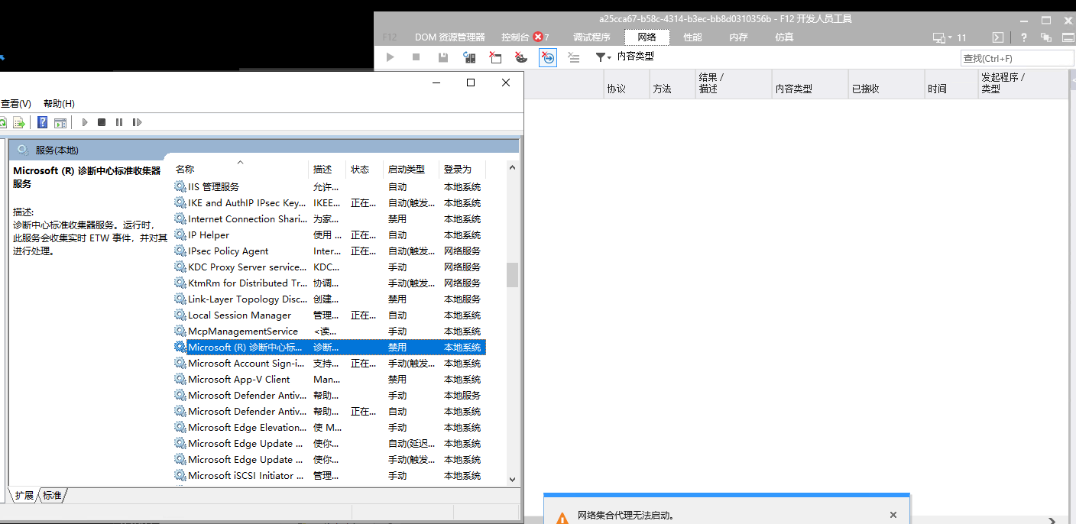Click gear icon beside IP Helper service

(180, 235)
